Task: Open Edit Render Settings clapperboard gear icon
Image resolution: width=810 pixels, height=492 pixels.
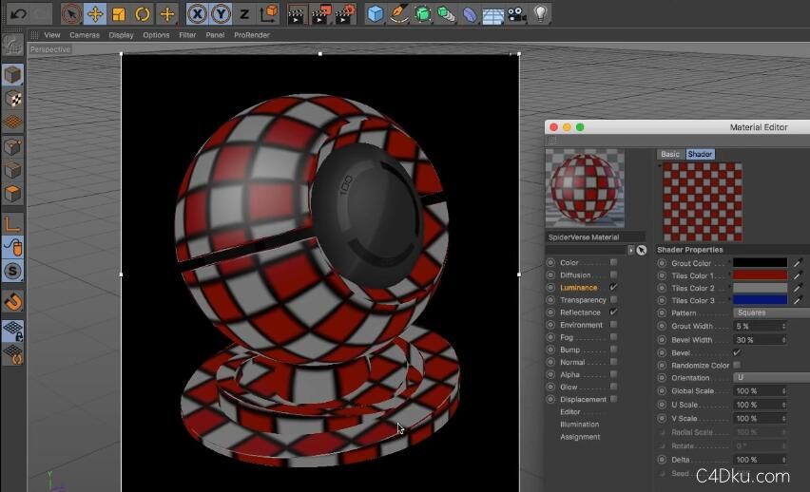Action: (345, 14)
